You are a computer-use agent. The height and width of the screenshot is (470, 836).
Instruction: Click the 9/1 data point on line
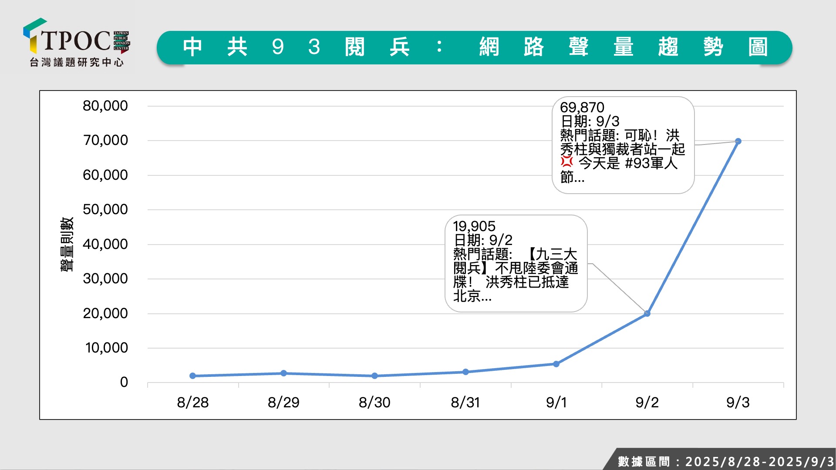coord(556,364)
